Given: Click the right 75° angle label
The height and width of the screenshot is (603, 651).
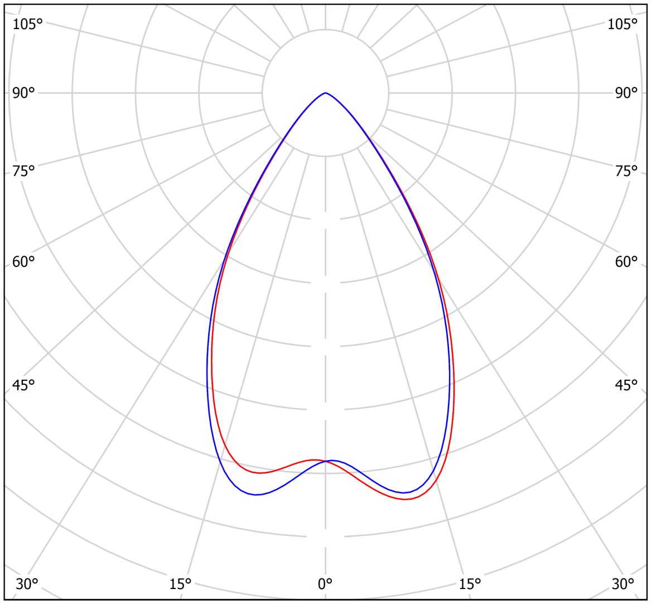Looking at the screenshot, I should click(626, 171).
